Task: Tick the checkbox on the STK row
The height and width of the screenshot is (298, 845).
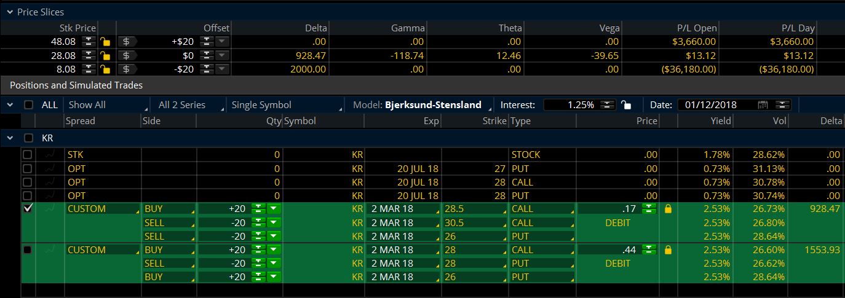Action: (28, 155)
